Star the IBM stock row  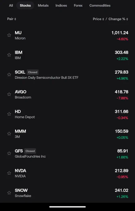[9, 55]
